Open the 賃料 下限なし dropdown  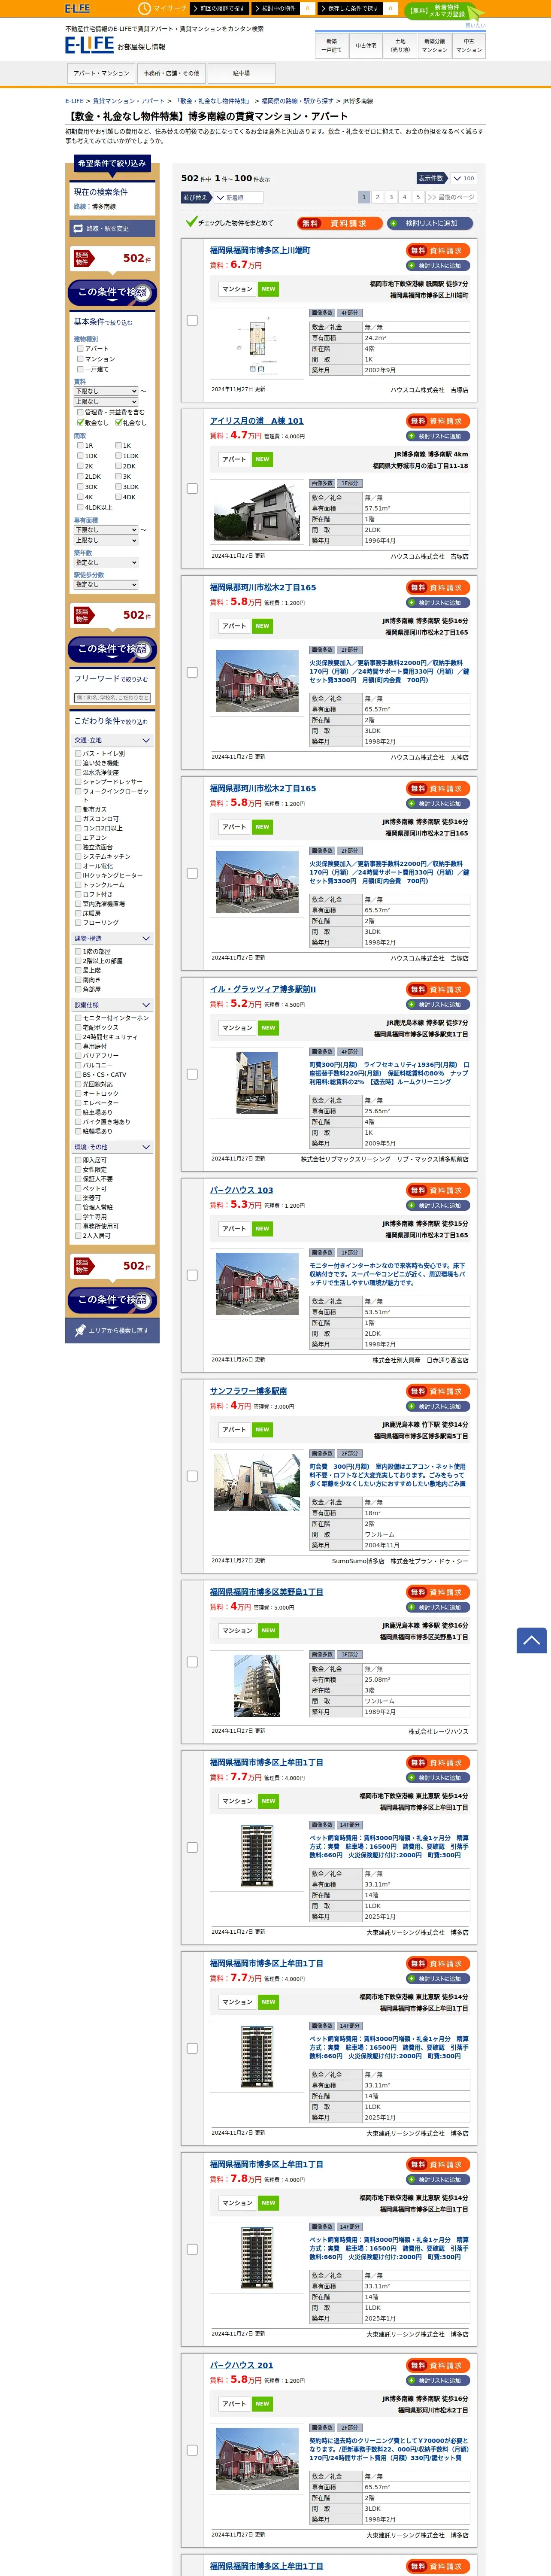click(x=106, y=391)
